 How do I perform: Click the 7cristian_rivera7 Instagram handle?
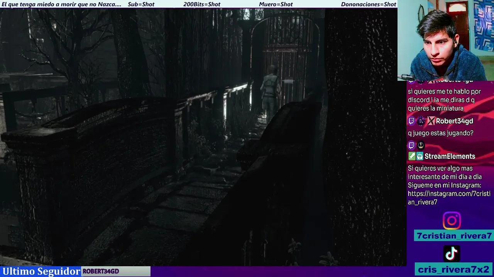454,236
